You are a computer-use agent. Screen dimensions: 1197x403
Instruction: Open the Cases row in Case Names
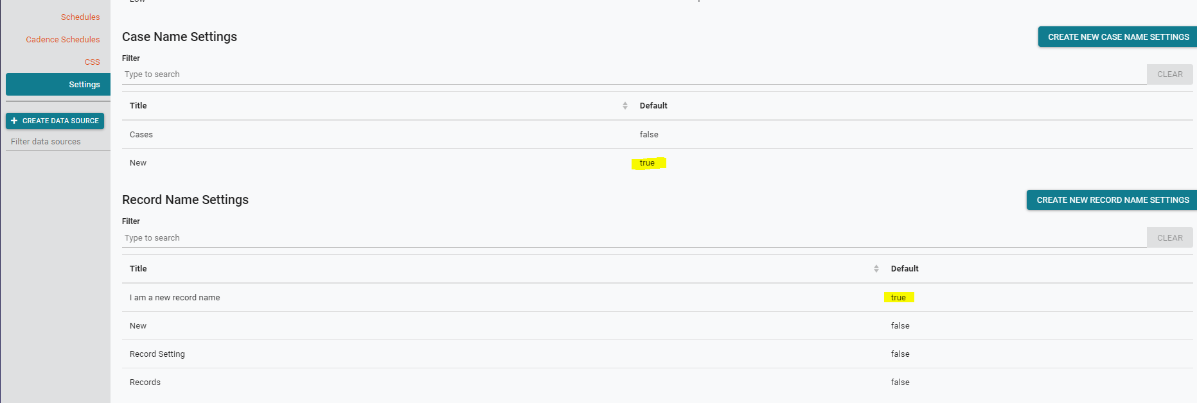click(141, 135)
